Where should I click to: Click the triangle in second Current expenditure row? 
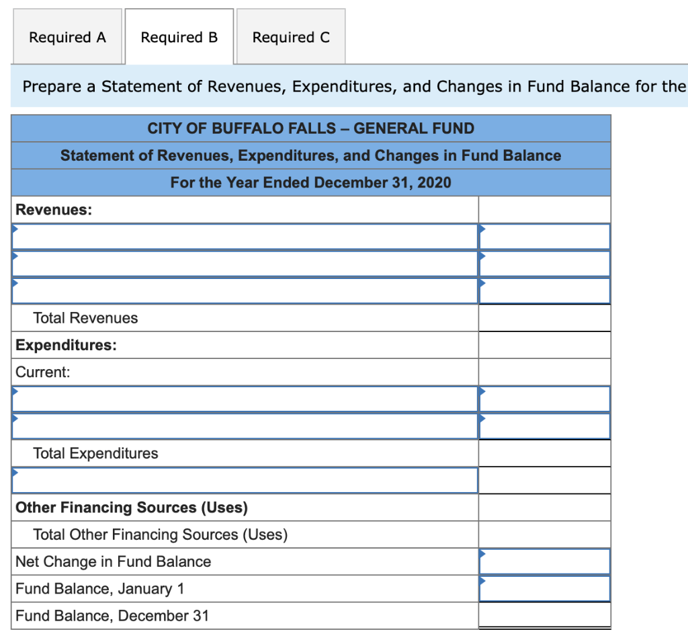pyautogui.click(x=13, y=418)
